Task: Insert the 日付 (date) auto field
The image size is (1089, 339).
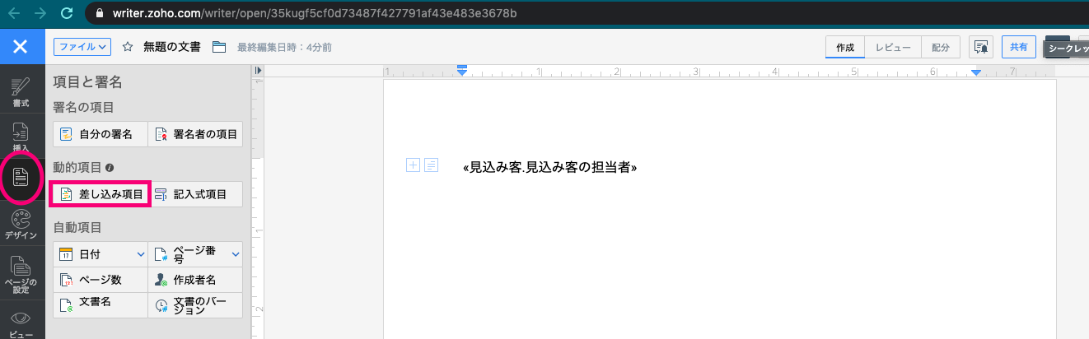Action: point(91,254)
